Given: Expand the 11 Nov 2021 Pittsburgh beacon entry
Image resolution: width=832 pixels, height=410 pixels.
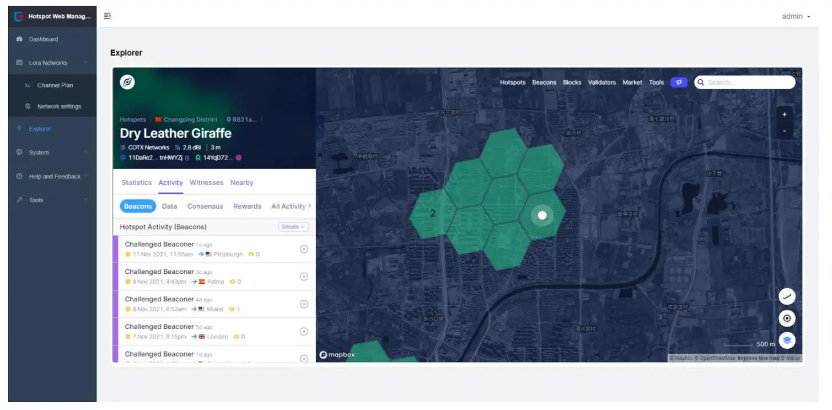Looking at the screenshot, I should (304, 249).
